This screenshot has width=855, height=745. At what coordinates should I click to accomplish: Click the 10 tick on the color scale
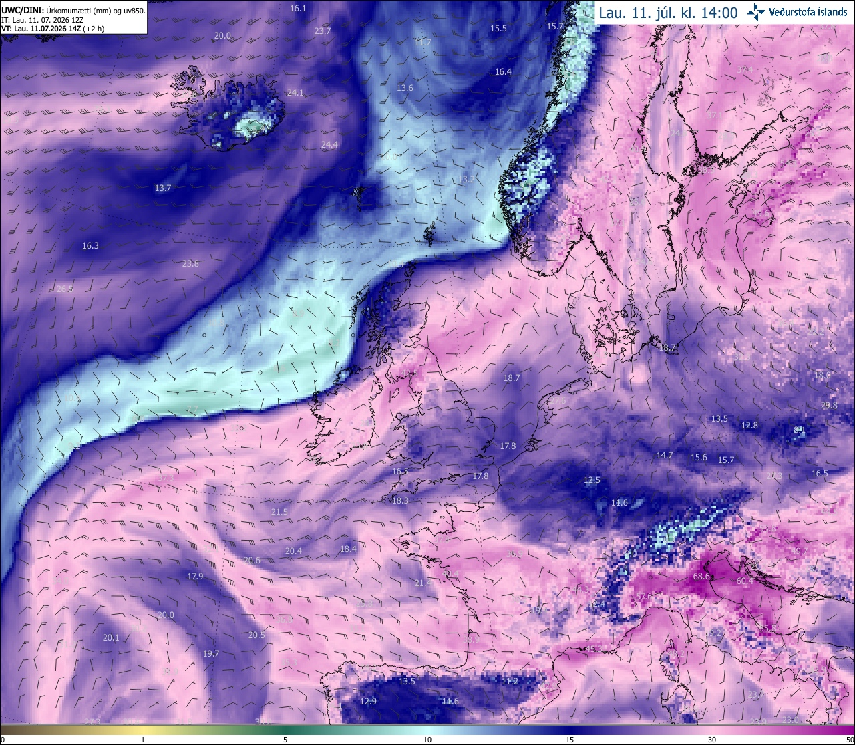pyautogui.click(x=427, y=740)
